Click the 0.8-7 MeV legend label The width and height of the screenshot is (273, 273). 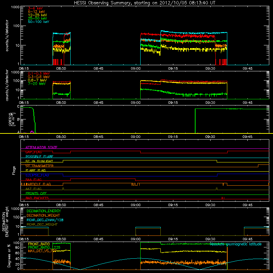pyautogui.click(x=37, y=80)
